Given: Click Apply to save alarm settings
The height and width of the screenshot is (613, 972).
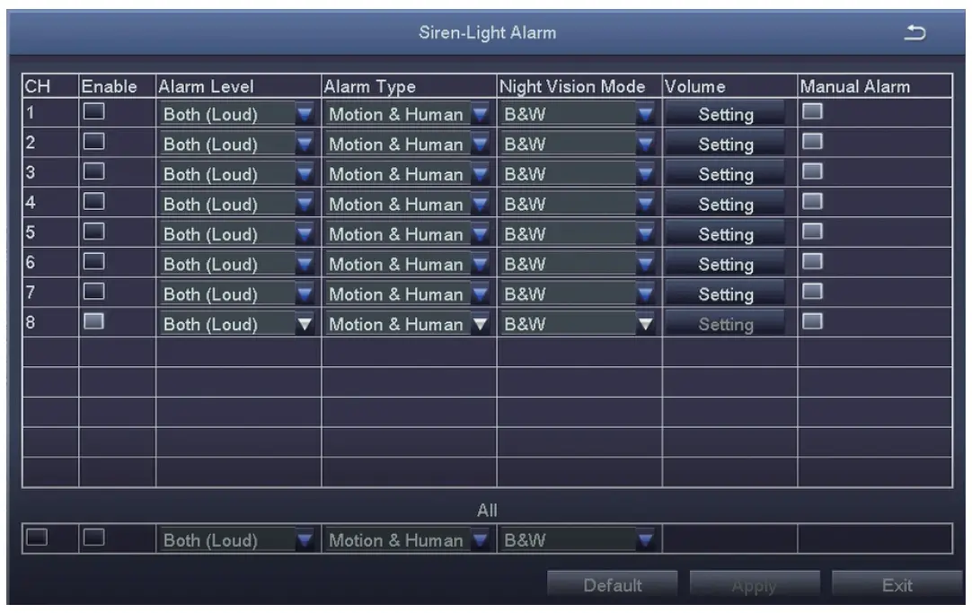Looking at the screenshot, I should (x=755, y=584).
